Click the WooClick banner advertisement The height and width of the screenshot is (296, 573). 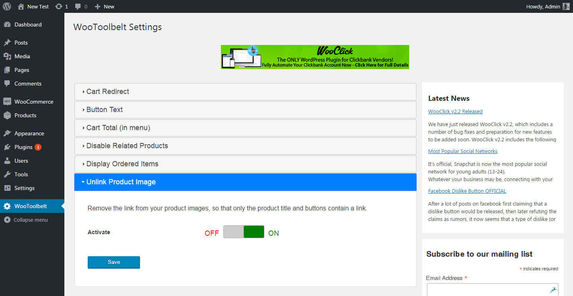tap(315, 57)
